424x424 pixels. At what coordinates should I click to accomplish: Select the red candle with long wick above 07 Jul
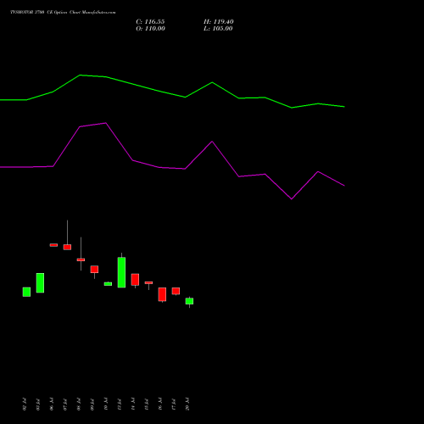coord(67,247)
